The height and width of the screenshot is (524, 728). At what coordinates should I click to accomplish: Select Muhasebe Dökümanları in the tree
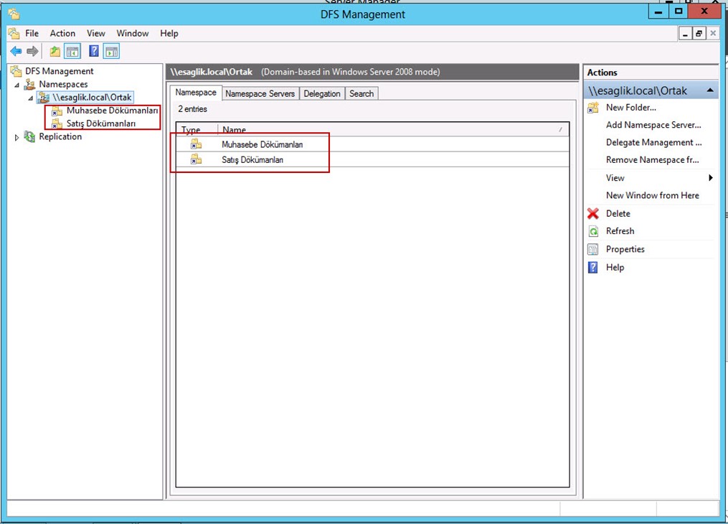112,111
